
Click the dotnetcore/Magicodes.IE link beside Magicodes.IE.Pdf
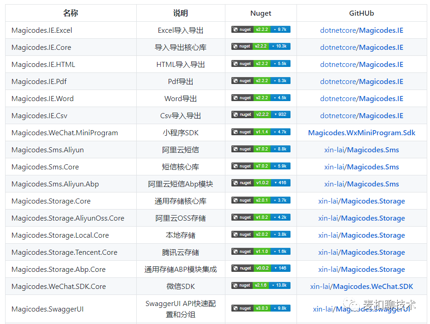(362, 81)
